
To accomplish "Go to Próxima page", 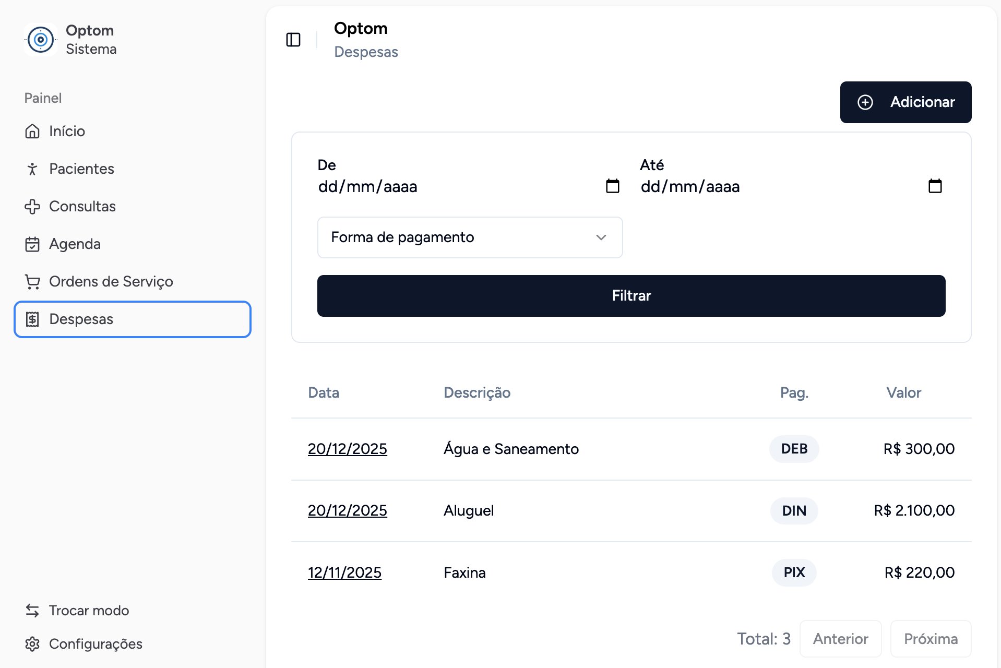I will point(931,639).
